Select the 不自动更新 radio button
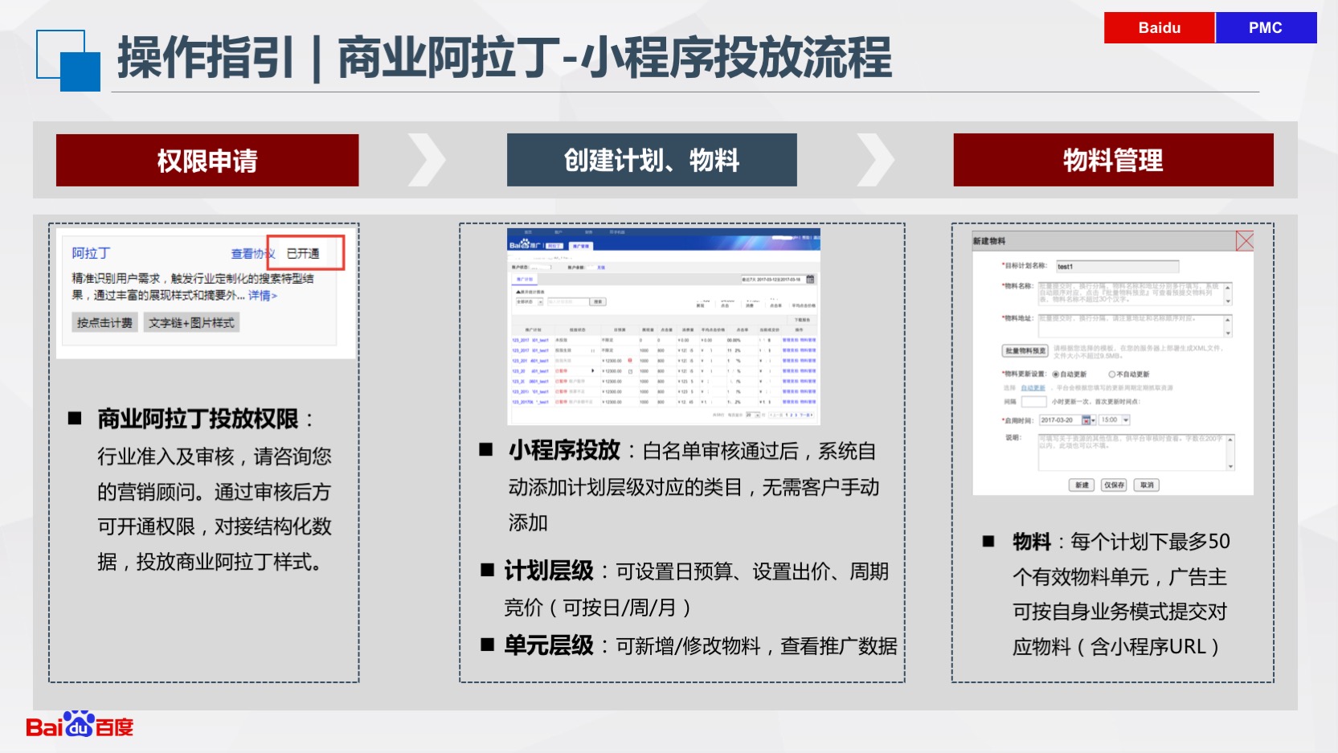This screenshot has height=753, width=1338. (1112, 374)
